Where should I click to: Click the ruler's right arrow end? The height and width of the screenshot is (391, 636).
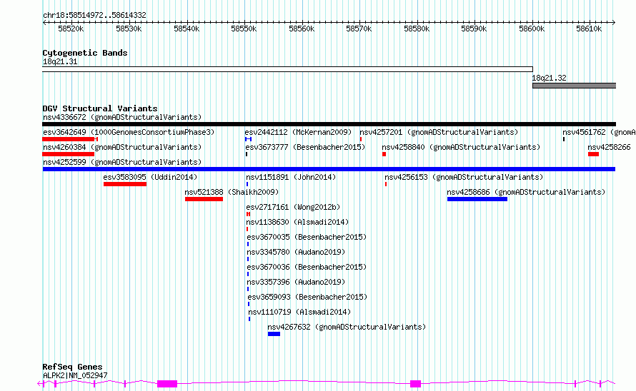(614, 23)
